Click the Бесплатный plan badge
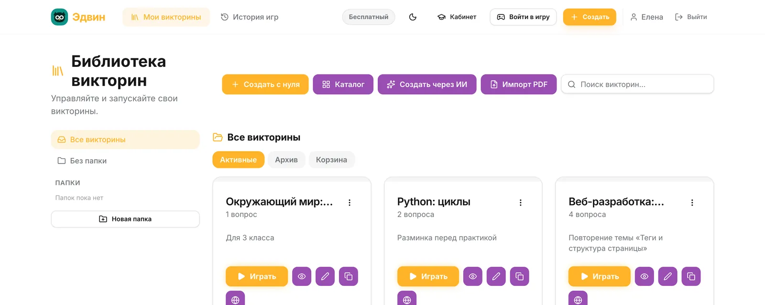This screenshot has height=305, width=765. tap(369, 17)
